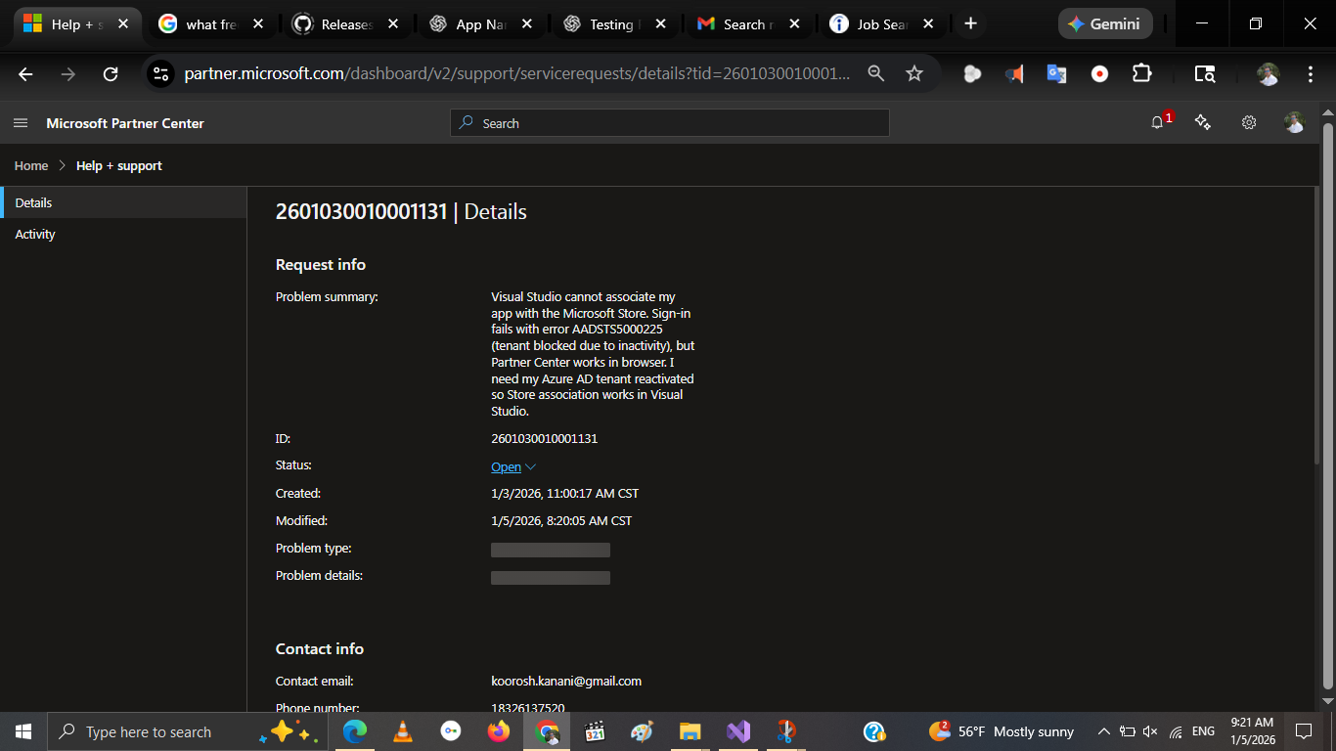Open the Partner Center account avatar
The height and width of the screenshot is (751, 1336).
(x=1295, y=122)
